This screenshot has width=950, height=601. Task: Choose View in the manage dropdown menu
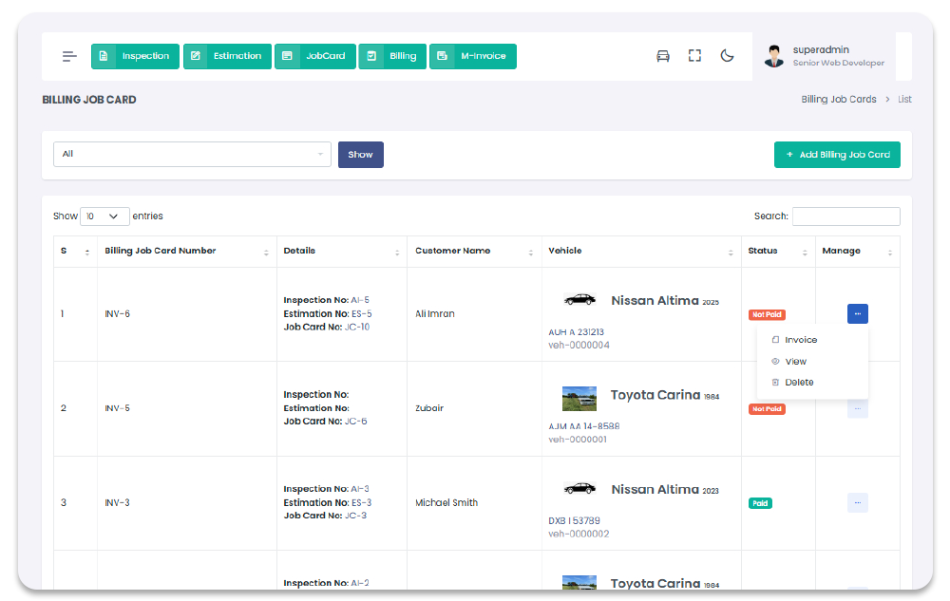click(795, 362)
